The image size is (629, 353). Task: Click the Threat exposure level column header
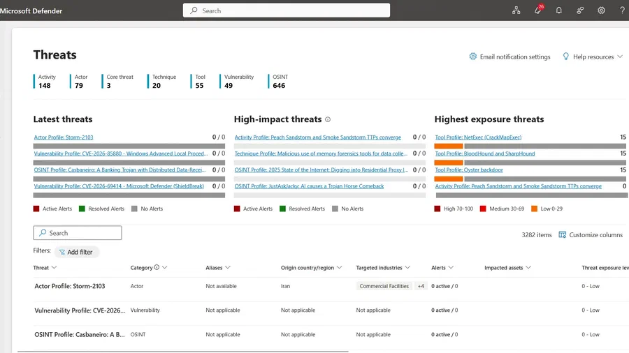[x=605, y=268]
